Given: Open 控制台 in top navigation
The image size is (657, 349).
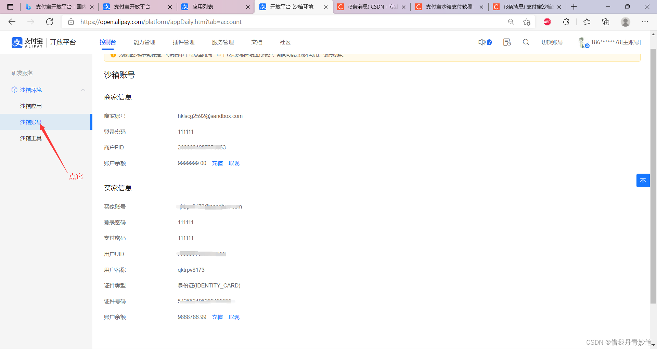Looking at the screenshot, I should click(x=108, y=42).
